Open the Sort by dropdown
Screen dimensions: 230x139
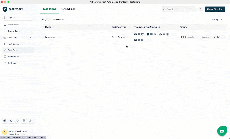[217, 20]
